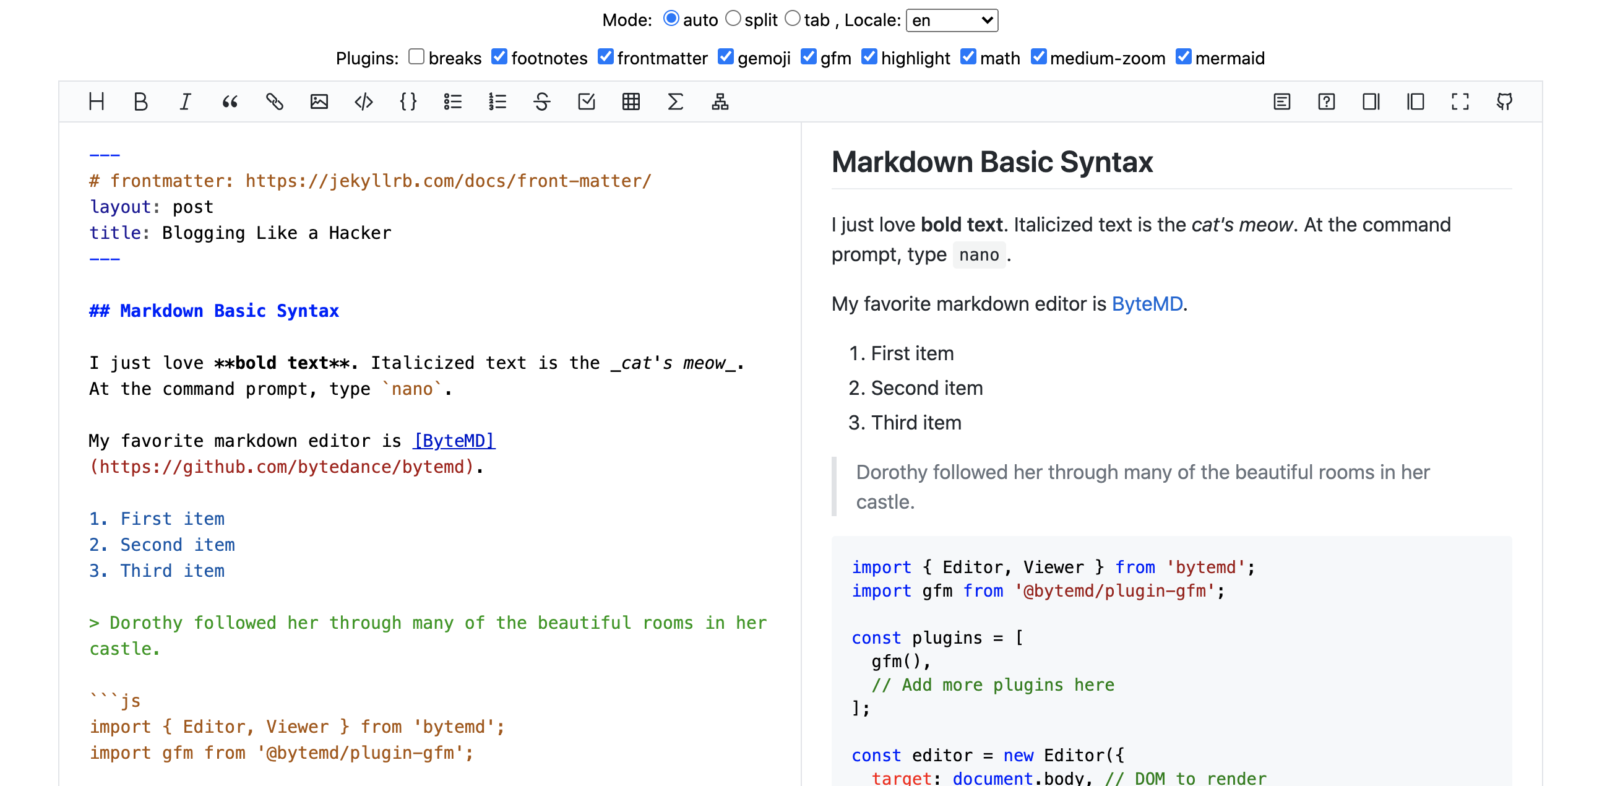Enable the breaks plugin checkbox
1615x786 pixels.
coord(416,57)
